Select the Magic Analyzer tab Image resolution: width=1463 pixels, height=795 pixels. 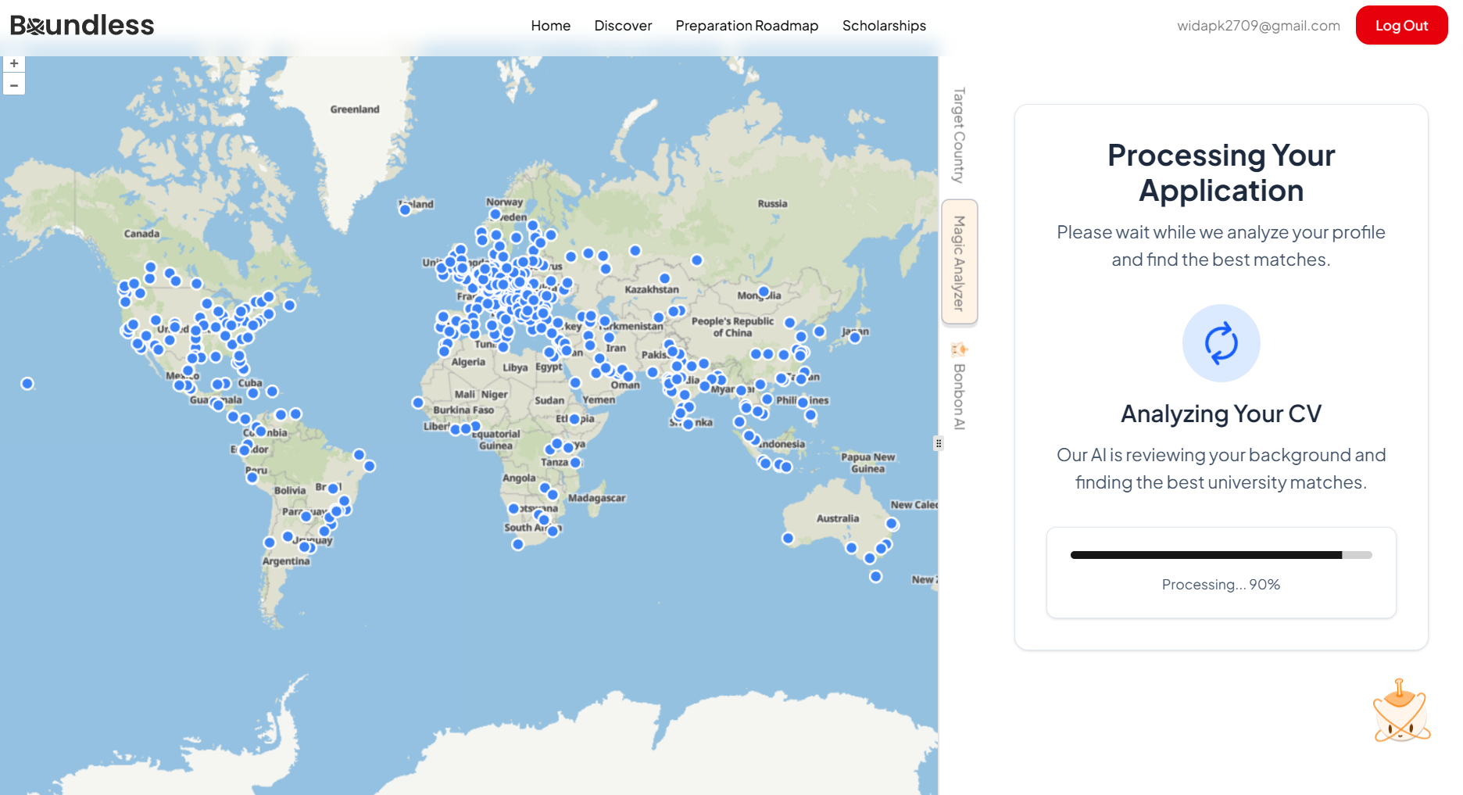(959, 263)
